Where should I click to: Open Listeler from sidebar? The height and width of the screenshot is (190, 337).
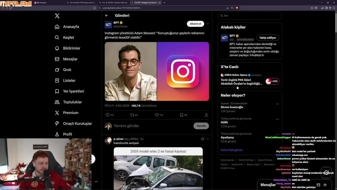point(65,80)
